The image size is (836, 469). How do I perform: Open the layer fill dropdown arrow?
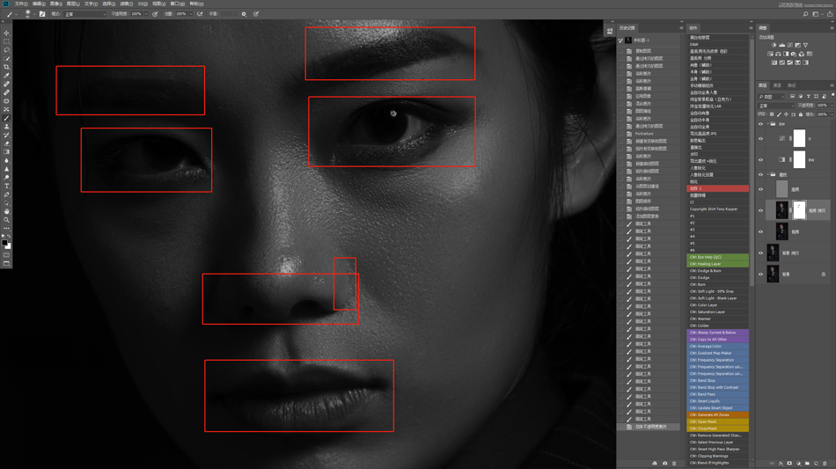click(x=832, y=114)
